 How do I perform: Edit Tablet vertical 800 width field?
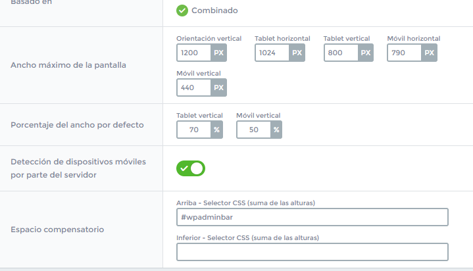pyautogui.click(x=341, y=53)
